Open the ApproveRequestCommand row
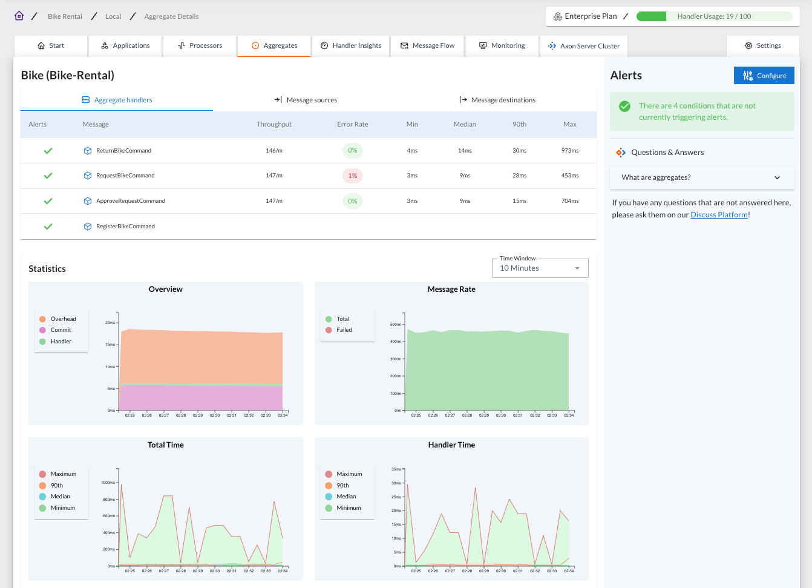The width and height of the screenshot is (812, 588). click(x=309, y=201)
